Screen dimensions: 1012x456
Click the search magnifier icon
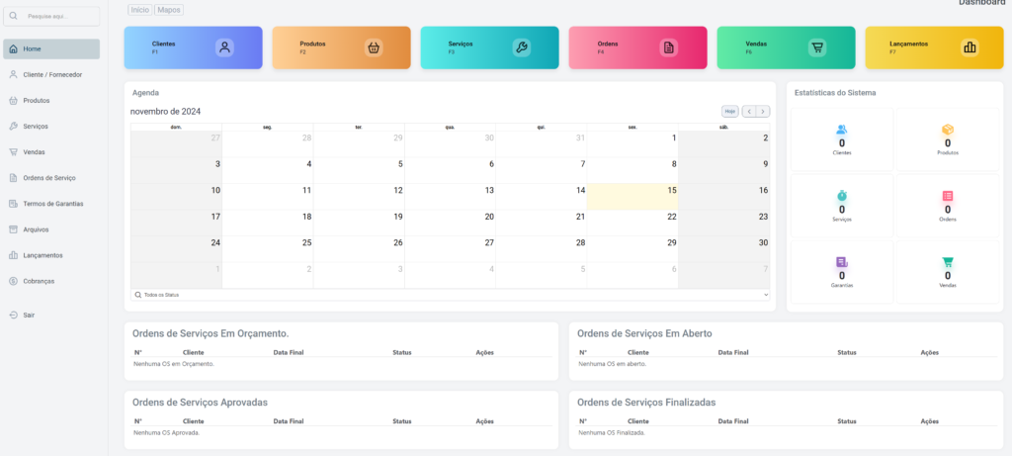(14, 16)
